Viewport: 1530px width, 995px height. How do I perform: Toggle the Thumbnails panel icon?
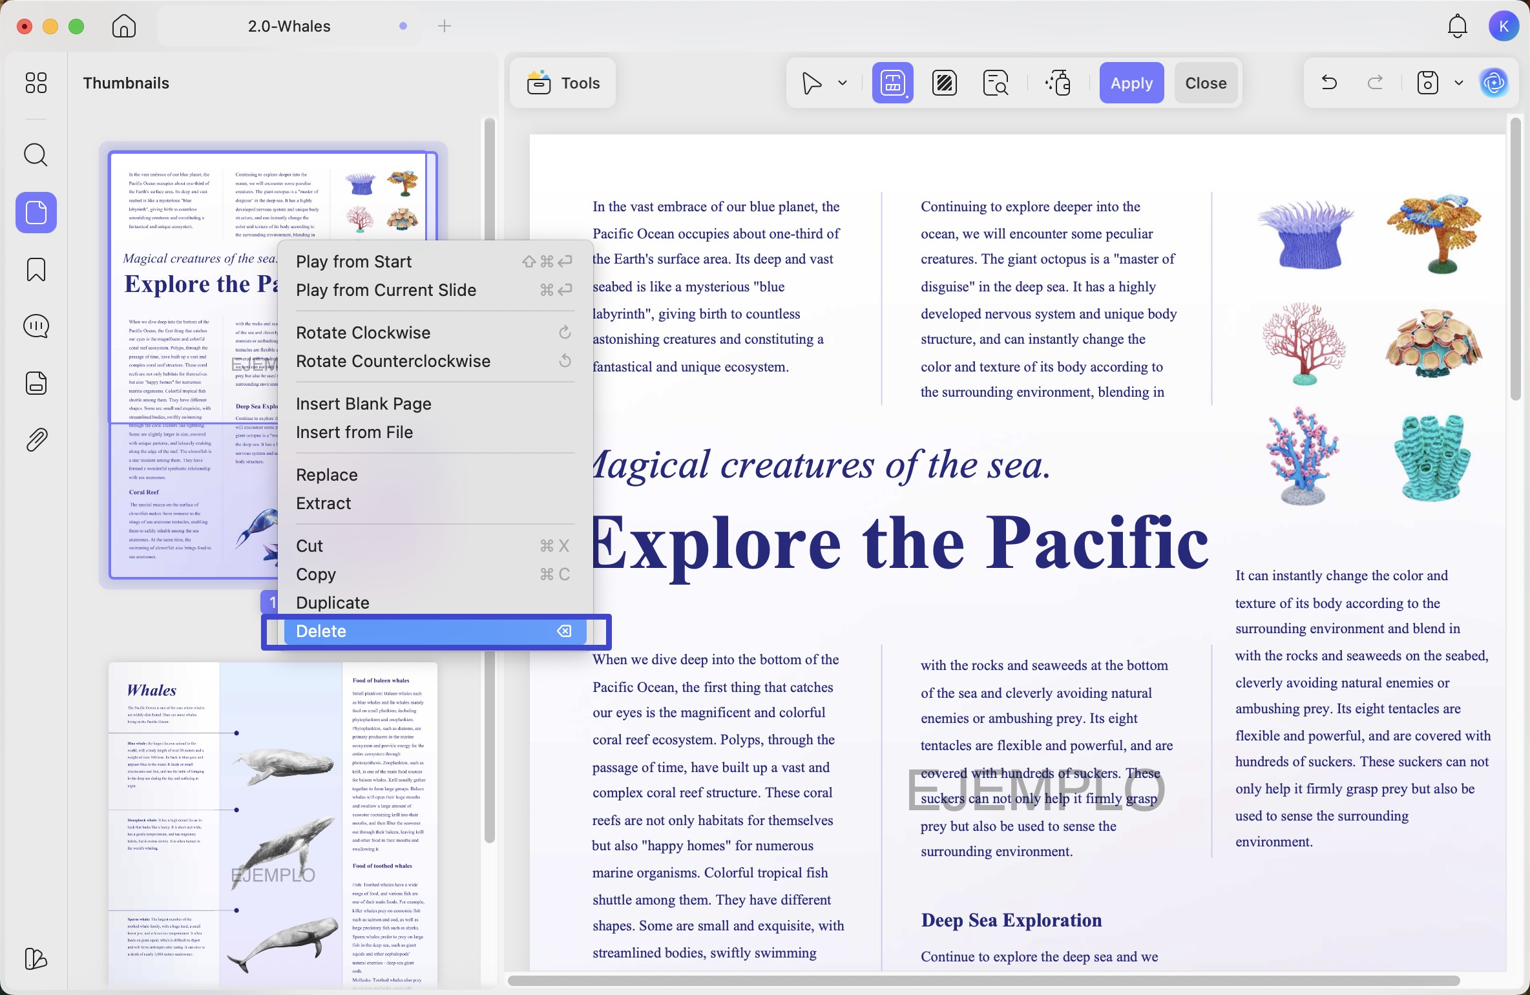(36, 213)
